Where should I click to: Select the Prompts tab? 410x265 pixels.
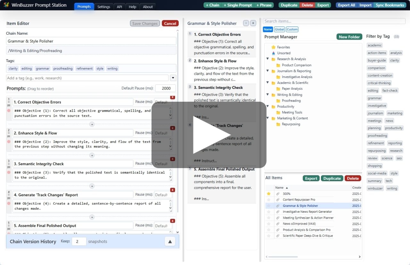(84, 7)
